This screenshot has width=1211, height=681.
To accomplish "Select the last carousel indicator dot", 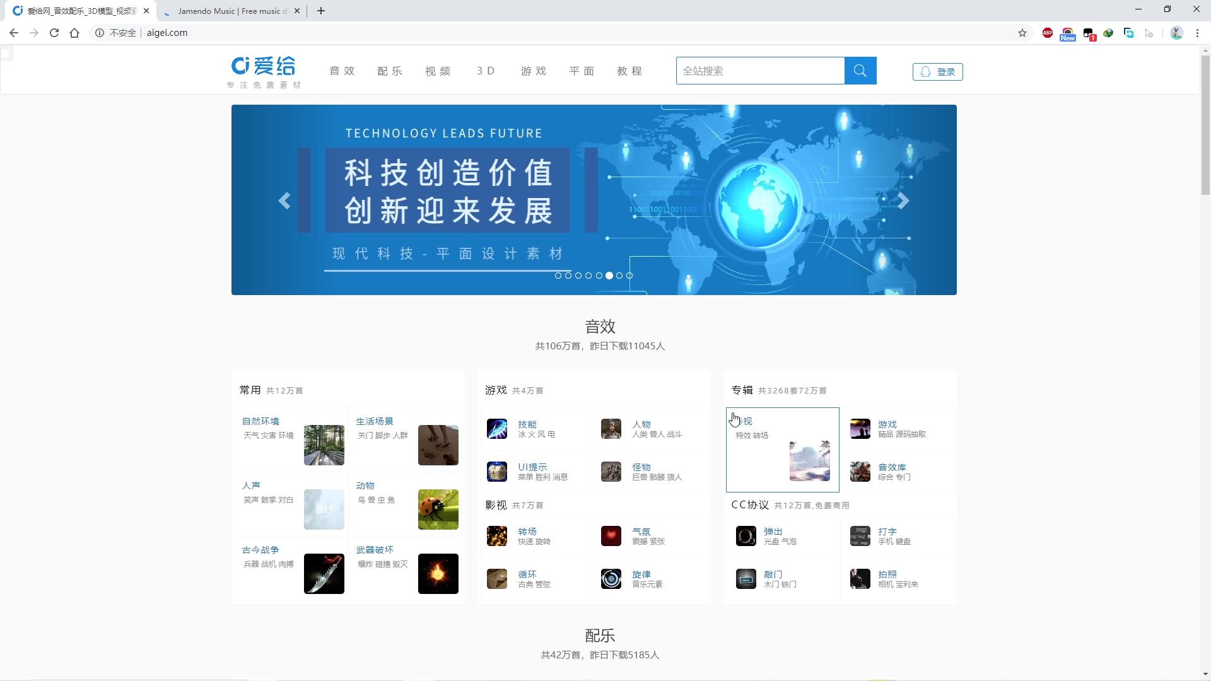I will pos(629,276).
